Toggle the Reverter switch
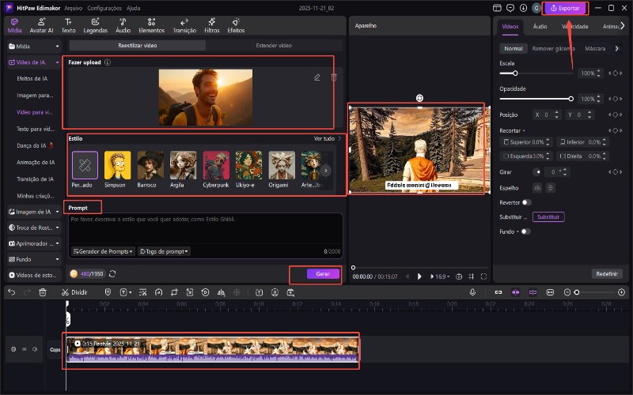Screen dimensions: 633x395 526,202
